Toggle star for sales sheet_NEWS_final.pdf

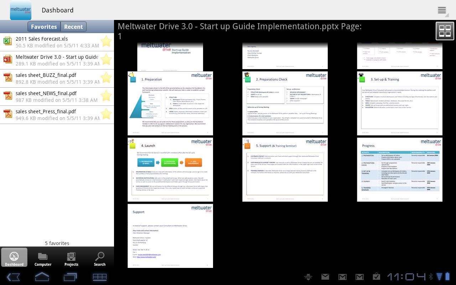(106, 96)
